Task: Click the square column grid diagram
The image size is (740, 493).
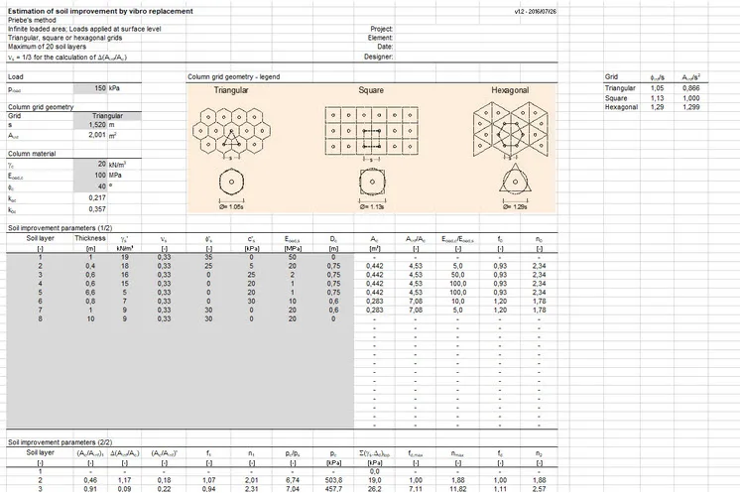Action: click(371, 132)
